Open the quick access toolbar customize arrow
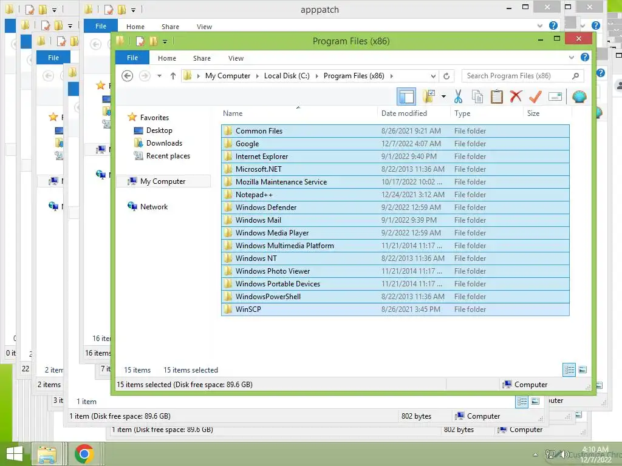The height and width of the screenshot is (466, 622). pos(165,41)
